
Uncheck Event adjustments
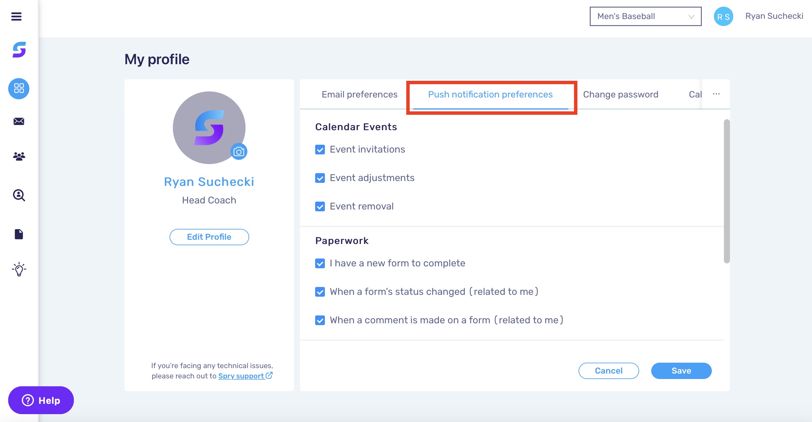(320, 178)
